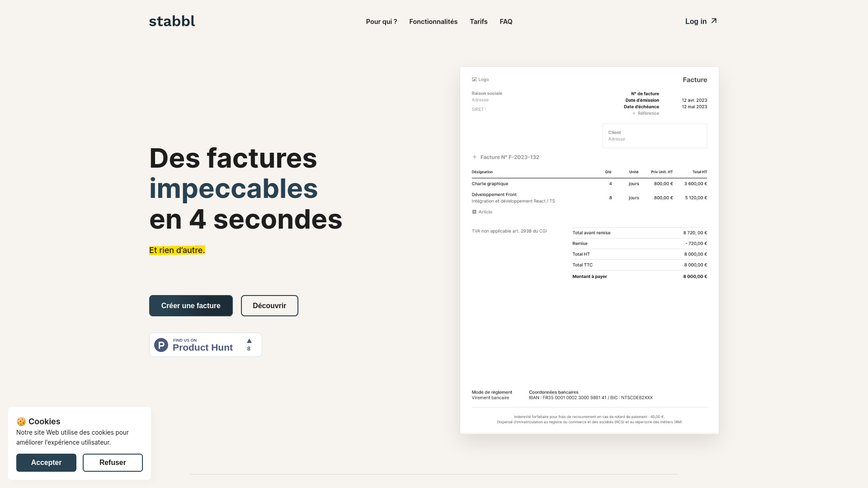Click the Log in navigation link
This screenshot has height=488, width=868.
[x=702, y=21]
